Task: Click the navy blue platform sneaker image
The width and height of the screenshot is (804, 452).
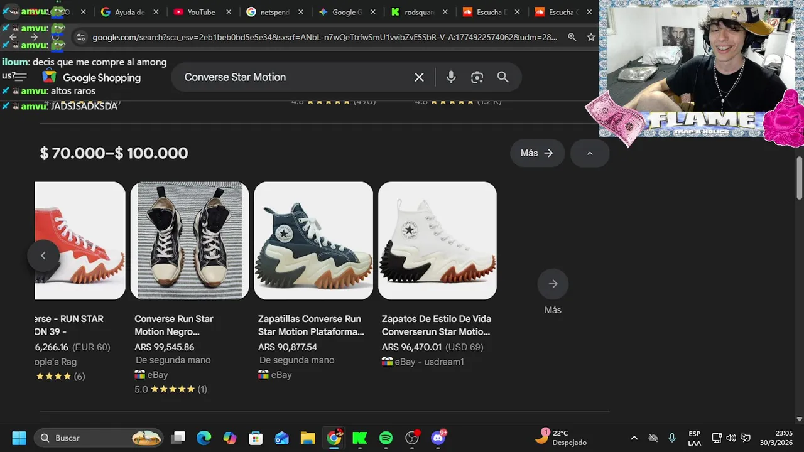Action: pyautogui.click(x=313, y=240)
